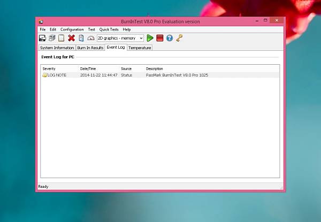The image size is (321, 222).
Task: Switch to the Temperature tab
Action: point(140,48)
